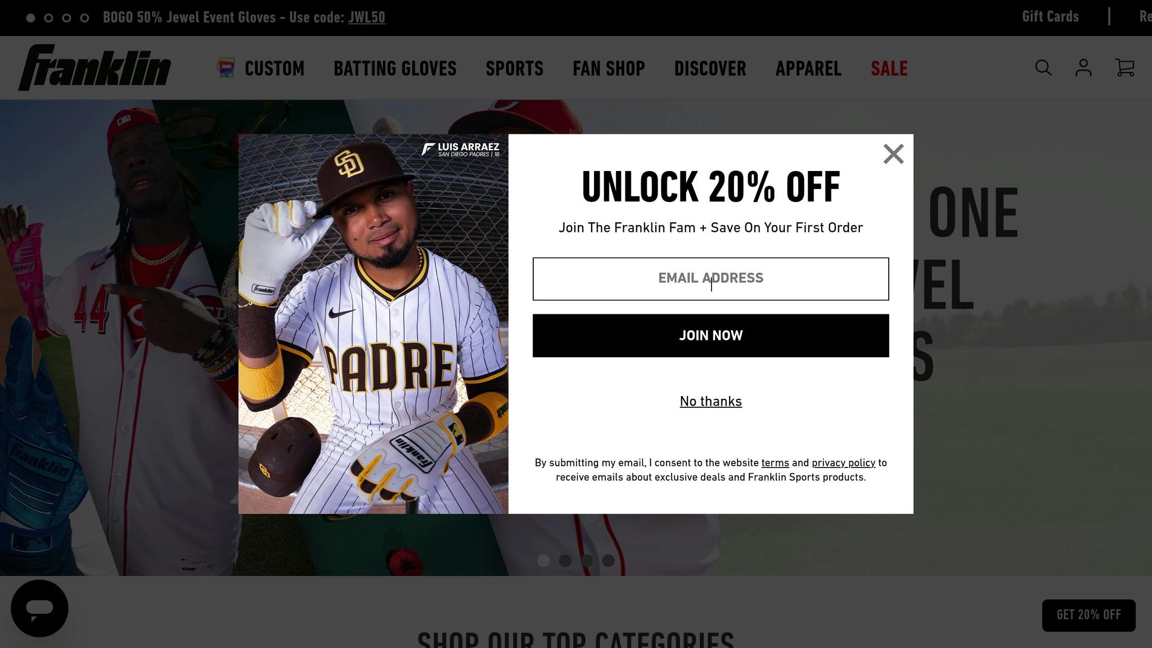Open the account profile icon
The height and width of the screenshot is (648, 1152).
click(1083, 68)
